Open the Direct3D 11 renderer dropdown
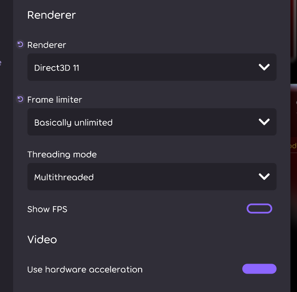This screenshot has height=292, width=297. tap(152, 67)
